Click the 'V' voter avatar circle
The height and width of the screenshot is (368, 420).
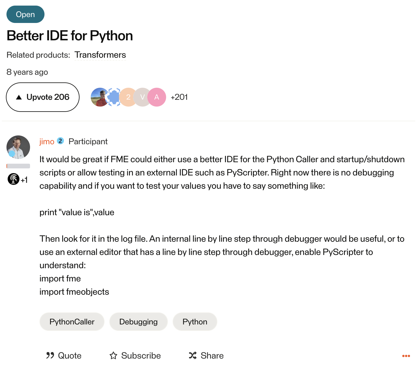click(143, 97)
